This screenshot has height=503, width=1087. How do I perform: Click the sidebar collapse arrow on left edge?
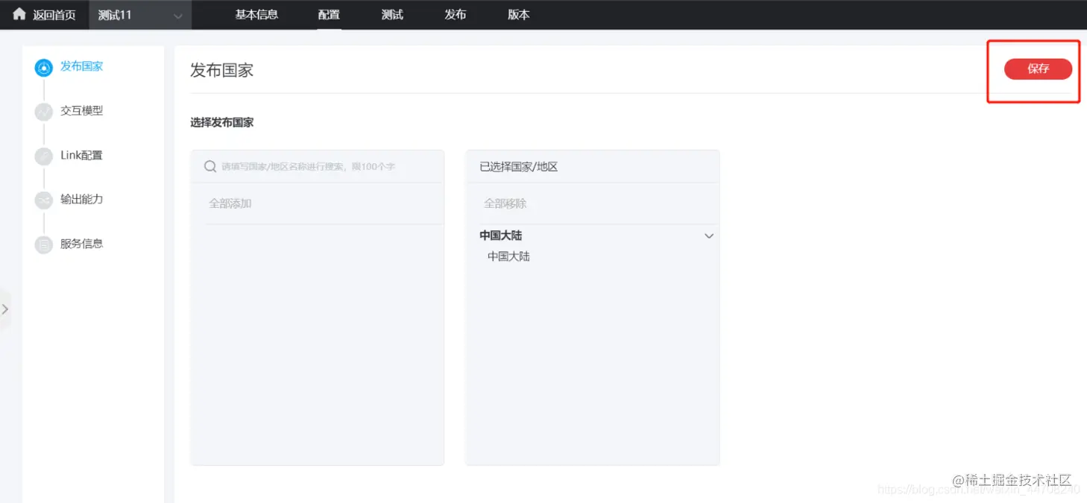(x=6, y=308)
